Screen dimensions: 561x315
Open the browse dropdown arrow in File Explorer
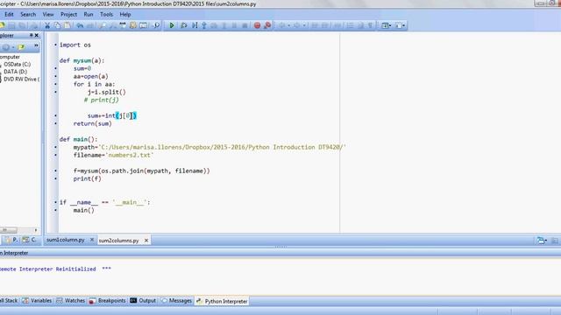13,47
